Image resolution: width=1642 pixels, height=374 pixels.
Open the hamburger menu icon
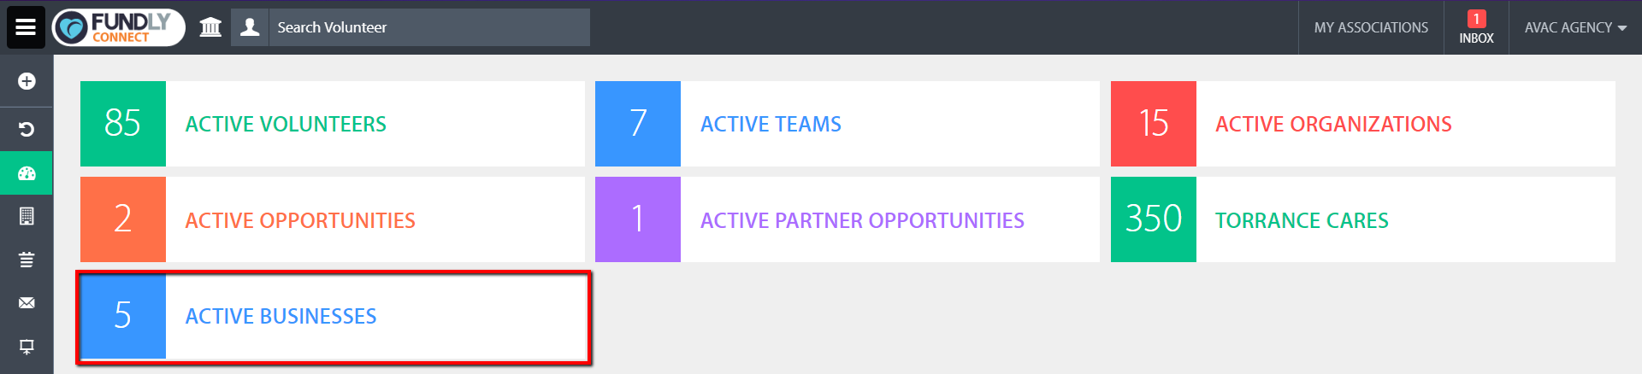(x=26, y=27)
